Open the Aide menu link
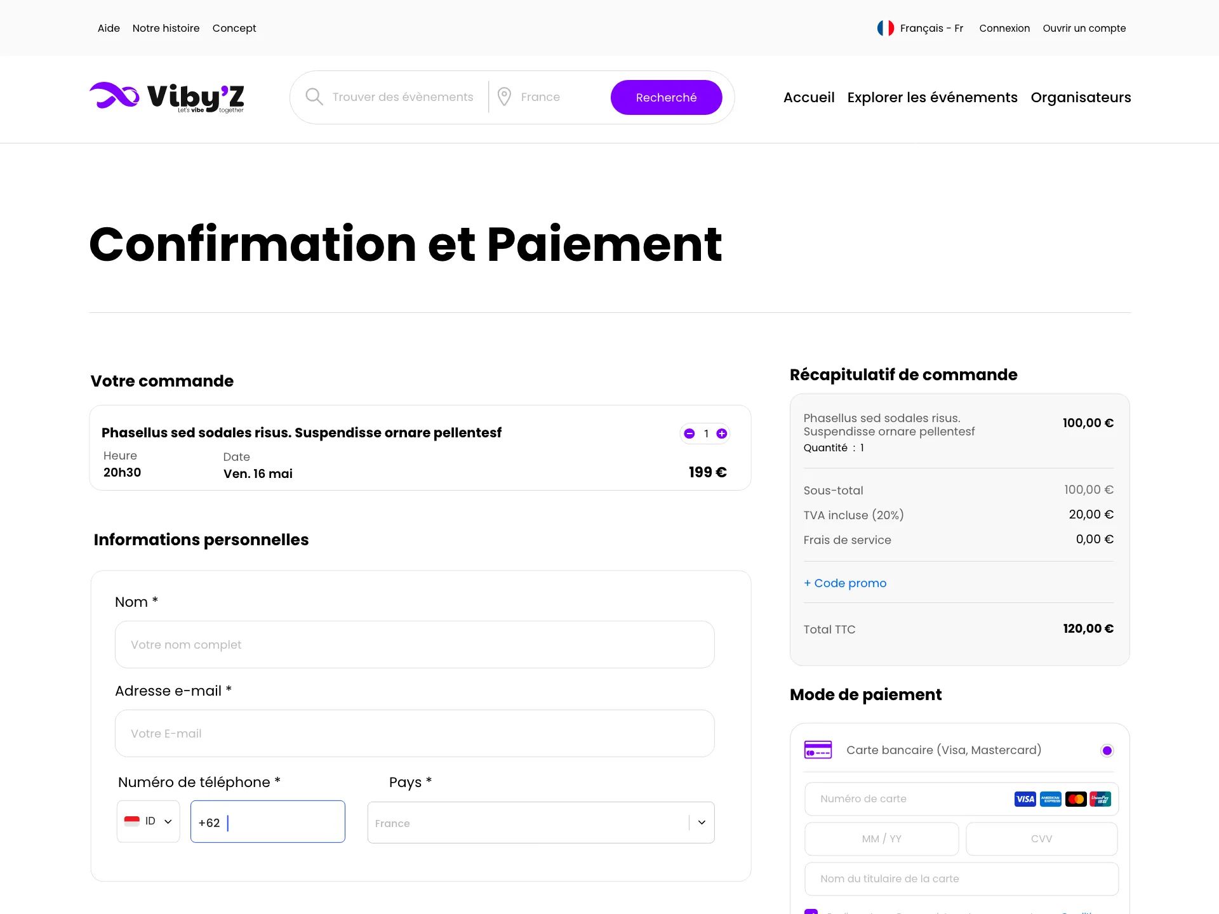This screenshot has width=1219, height=914. coord(109,28)
